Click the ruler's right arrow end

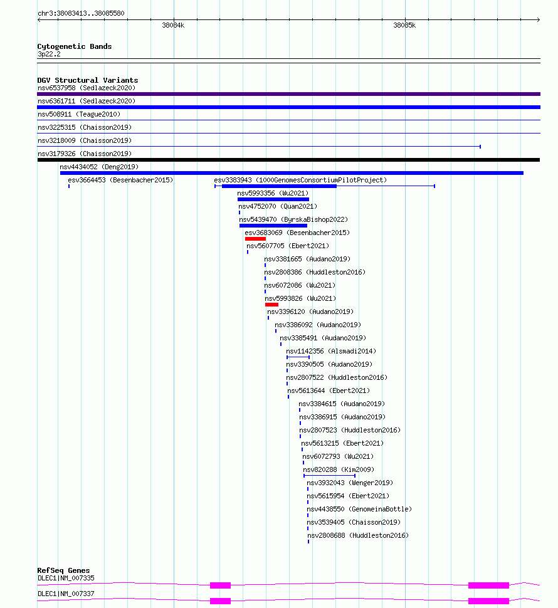click(x=538, y=20)
